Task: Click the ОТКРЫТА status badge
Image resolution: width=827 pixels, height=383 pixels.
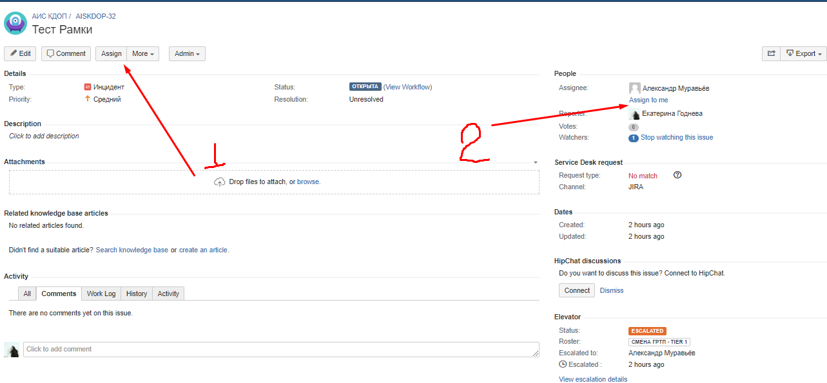Action: point(365,87)
